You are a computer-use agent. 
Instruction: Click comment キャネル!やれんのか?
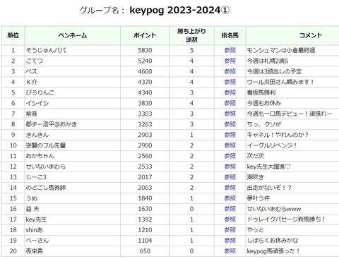pos(278,135)
